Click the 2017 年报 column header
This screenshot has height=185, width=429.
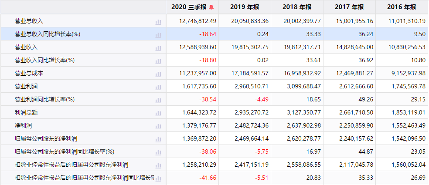[x=349, y=7]
